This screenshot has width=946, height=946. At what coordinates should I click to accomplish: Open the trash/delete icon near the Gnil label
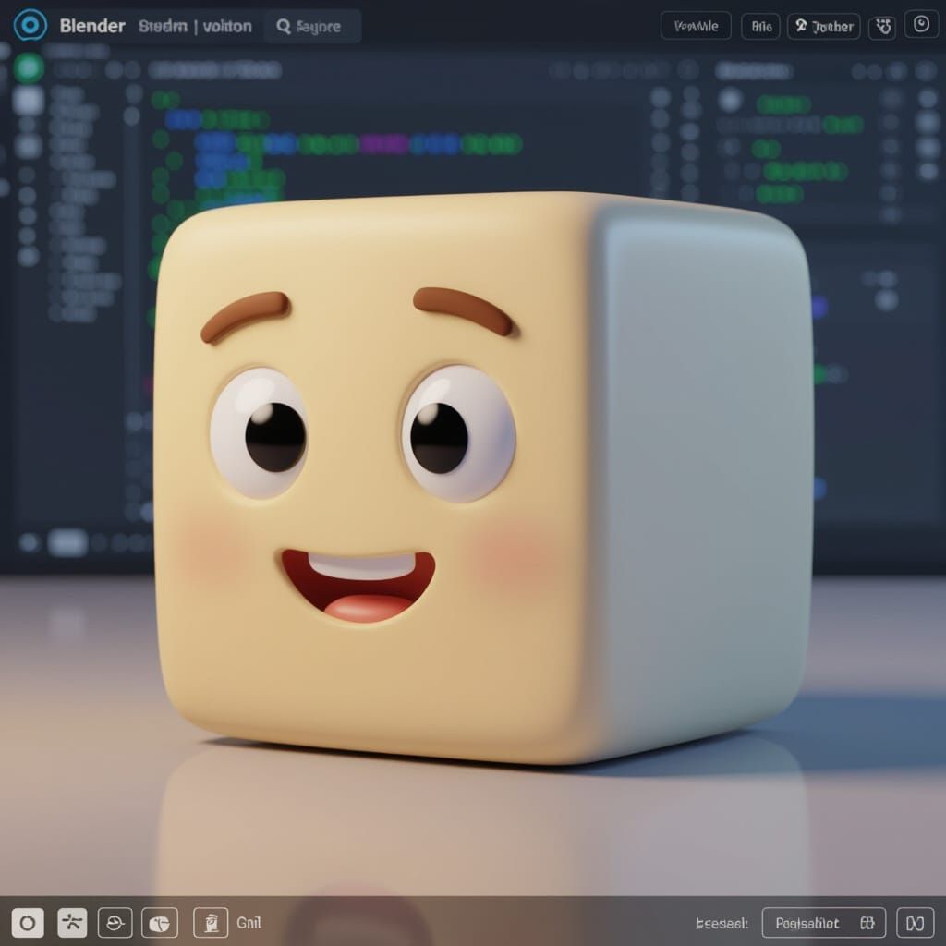pyautogui.click(x=210, y=922)
